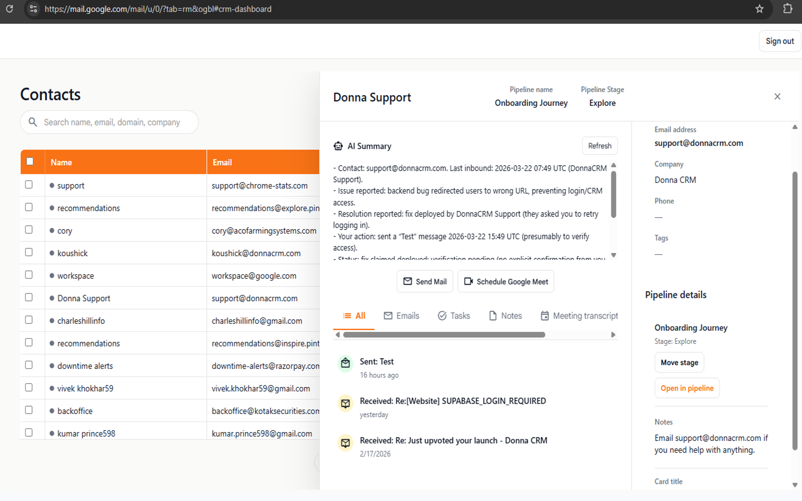Screen dimensions: 802x501
Task: Select all contacts with header checkbox
Action: pyautogui.click(x=29, y=162)
